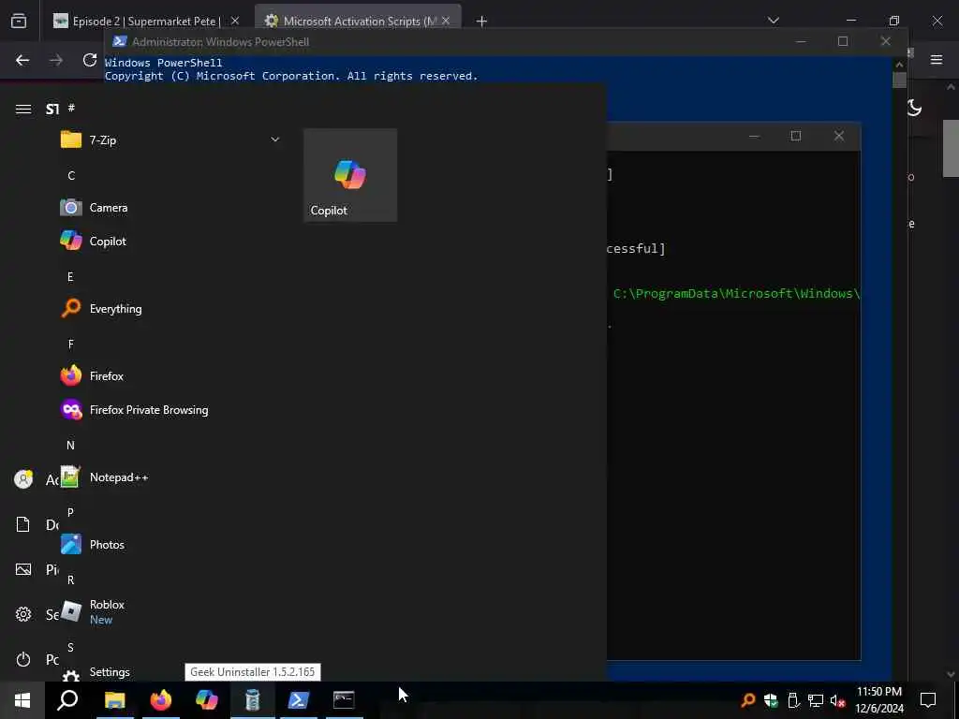The width and height of the screenshot is (959, 719).
Task: Click the pinned Copilot tile
Action: coord(350,175)
